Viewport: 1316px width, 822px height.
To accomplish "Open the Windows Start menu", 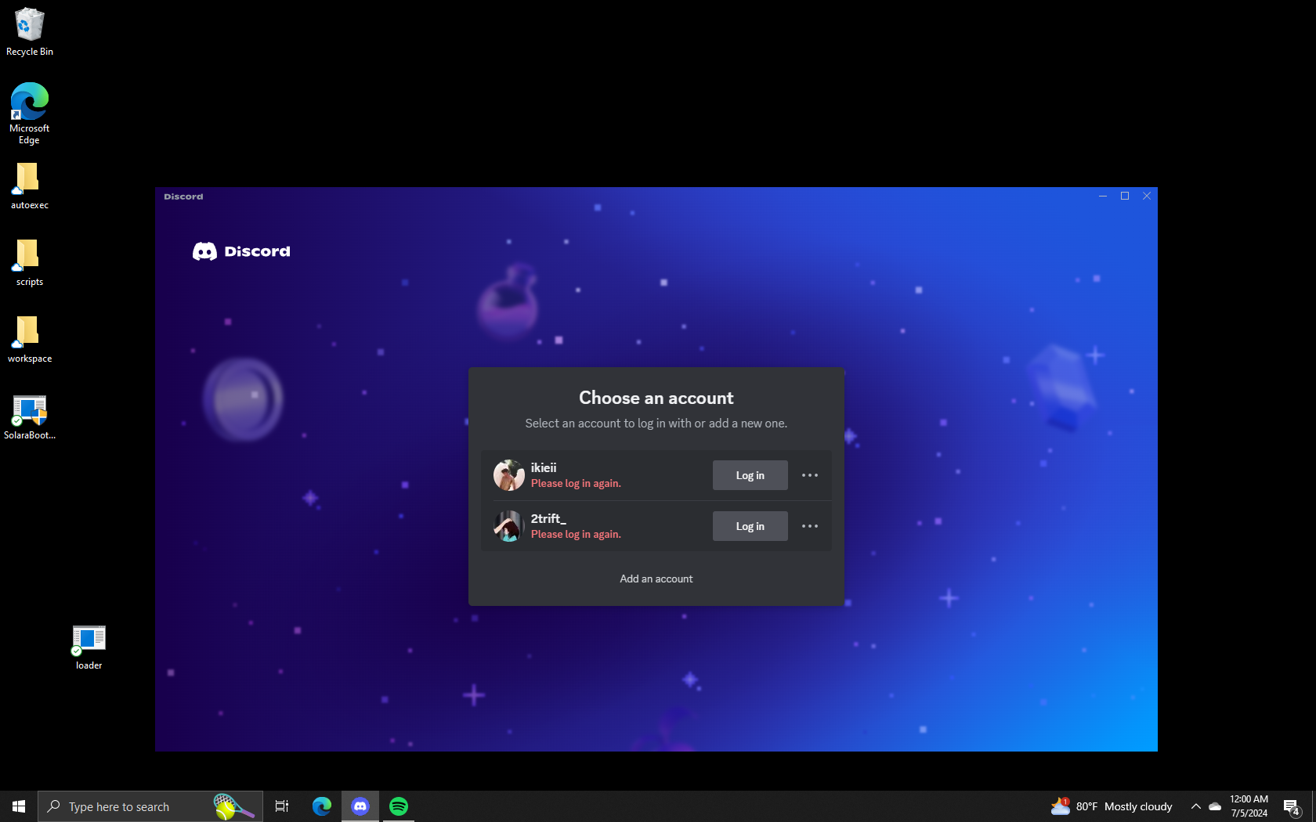I will tap(19, 806).
